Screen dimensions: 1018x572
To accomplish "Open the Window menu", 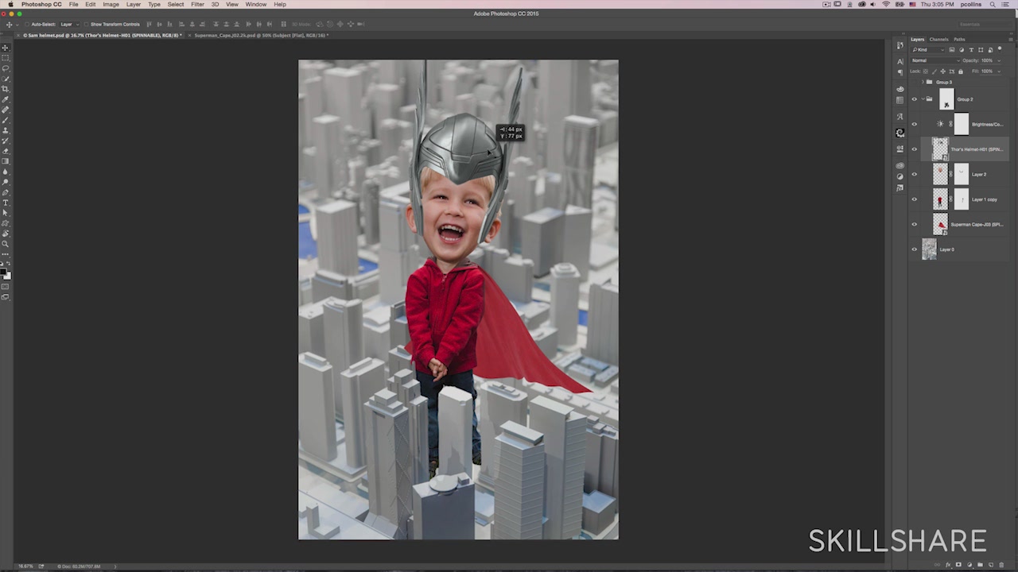I will 256,5.
